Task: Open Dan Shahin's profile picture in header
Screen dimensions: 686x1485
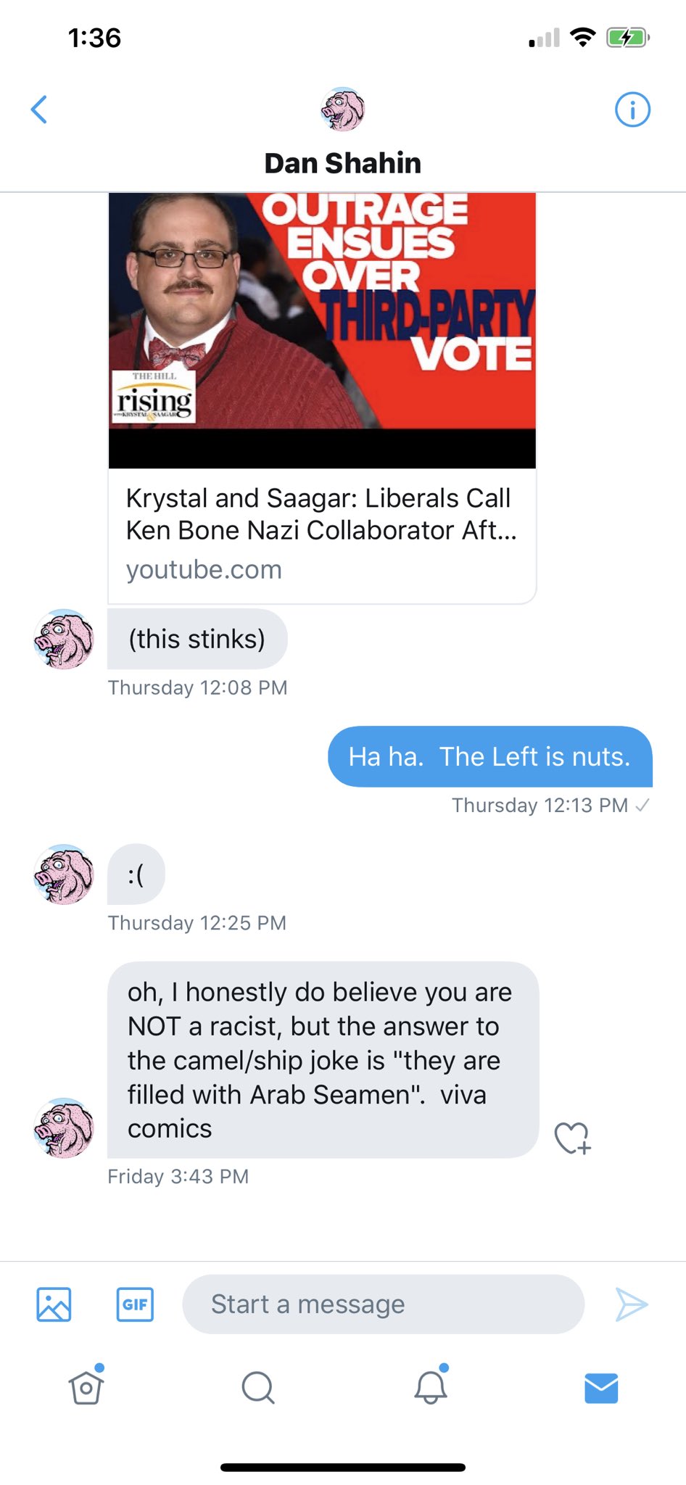Action: pos(342,109)
